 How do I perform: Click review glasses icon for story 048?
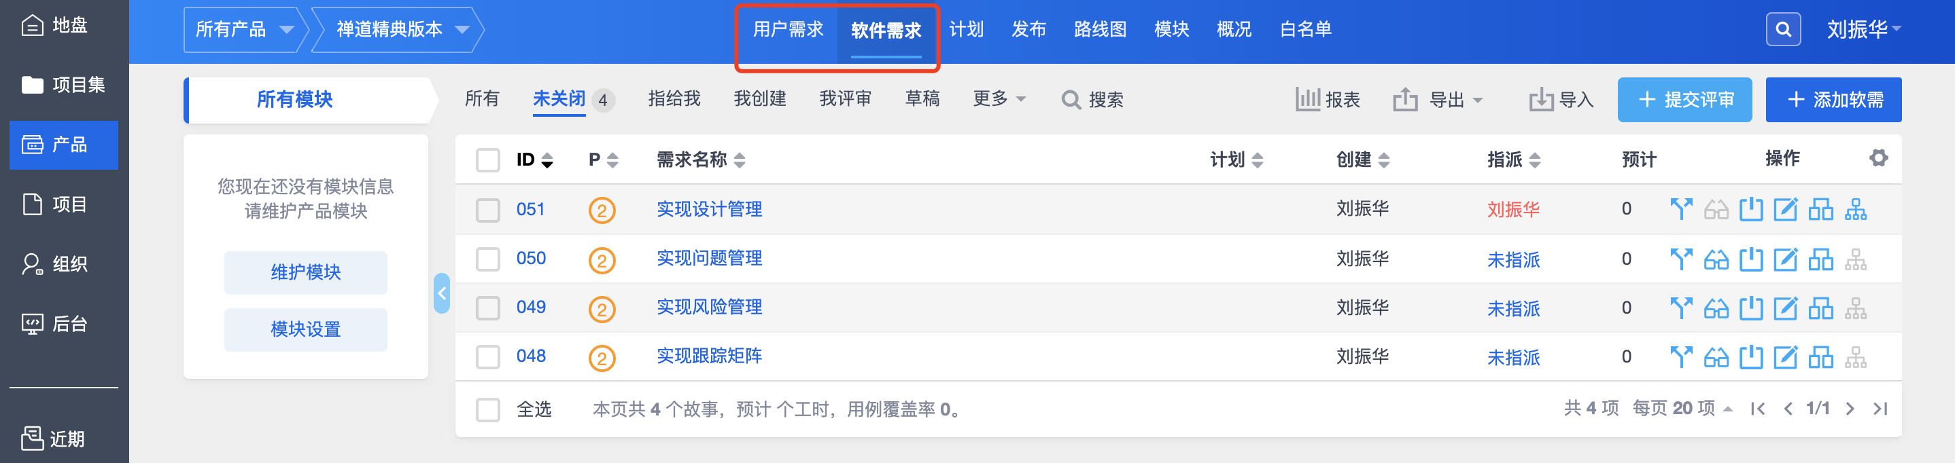point(1716,357)
